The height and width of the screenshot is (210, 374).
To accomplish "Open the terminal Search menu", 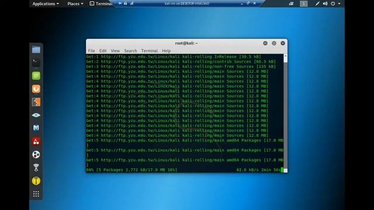I will [x=130, y=51].
